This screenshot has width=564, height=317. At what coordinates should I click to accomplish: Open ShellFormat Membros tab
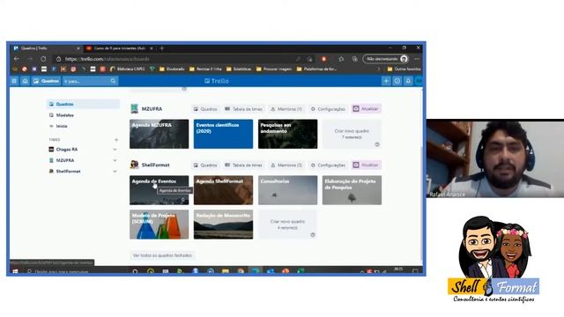pyautogui.click(x=286, y=166)
